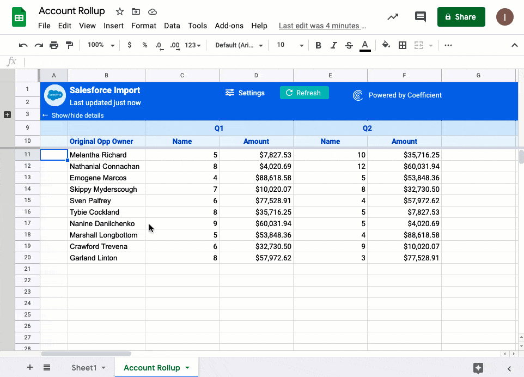Open the Add-ons menu
Viewport: 524px width, 377px height.
229,26
